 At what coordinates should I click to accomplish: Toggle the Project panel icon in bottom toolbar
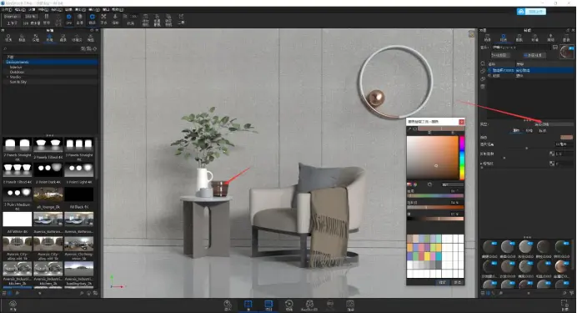click(x=268, y=305)
